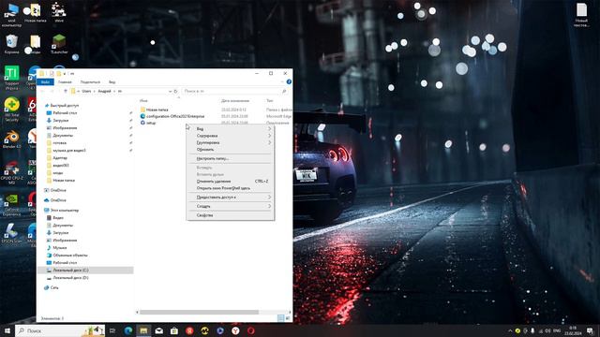
Task: Open the Yandex Browser taskbar icon
Action: point(235,330)
